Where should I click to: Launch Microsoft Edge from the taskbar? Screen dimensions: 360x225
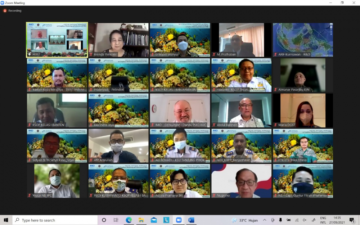tap(129, 220)
